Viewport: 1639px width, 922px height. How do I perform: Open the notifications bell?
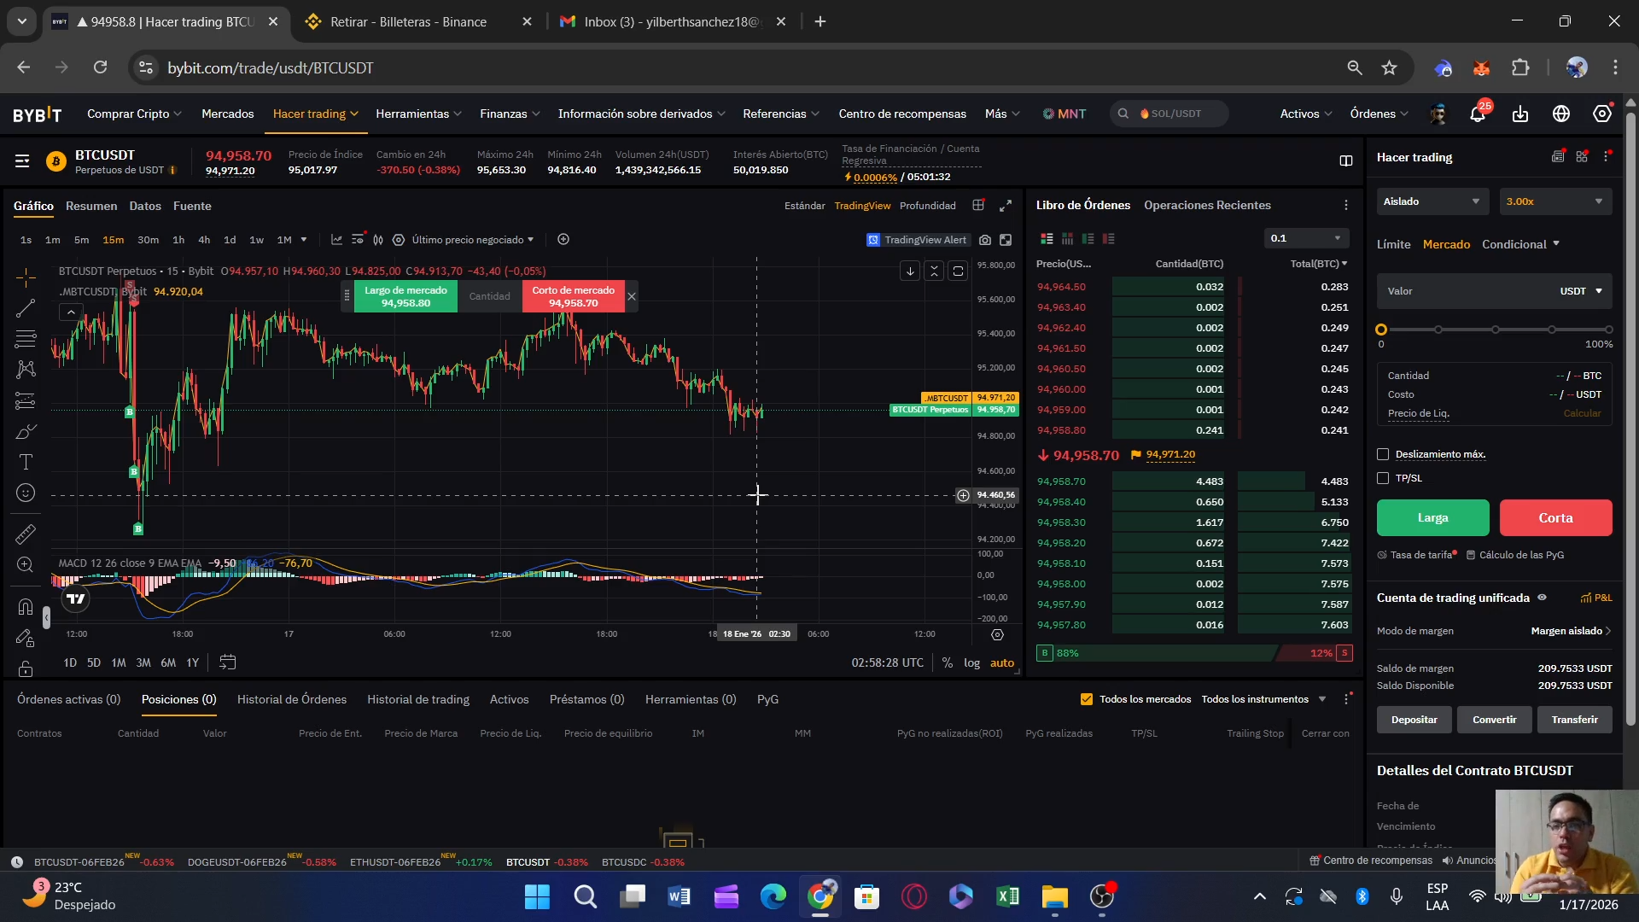(1478, 114)
